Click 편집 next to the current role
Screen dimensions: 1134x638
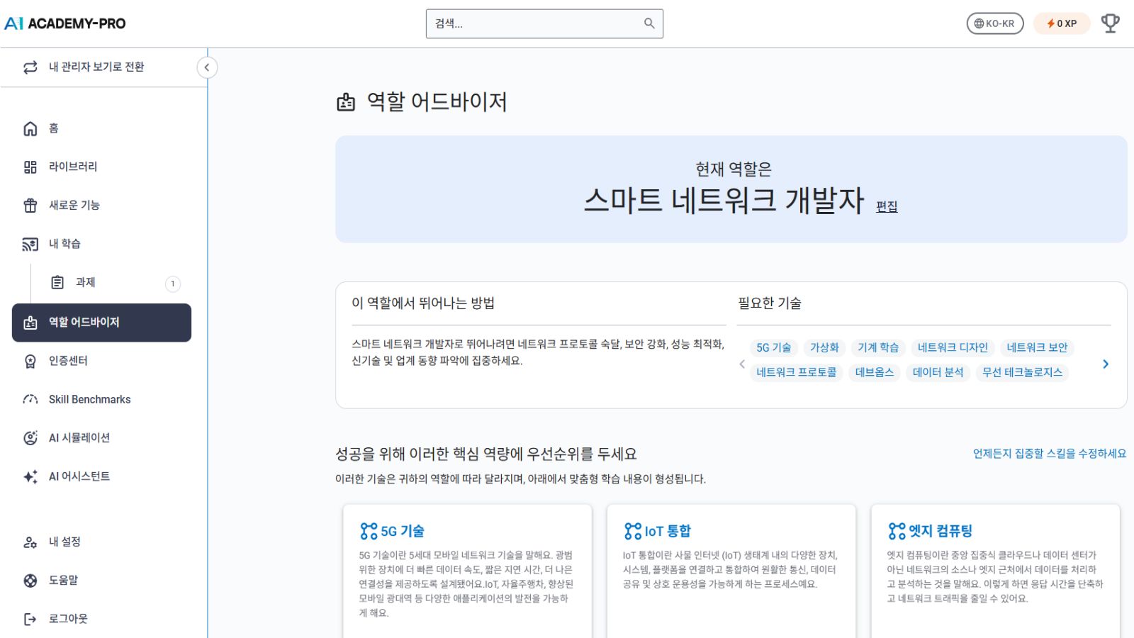point(888,206)
